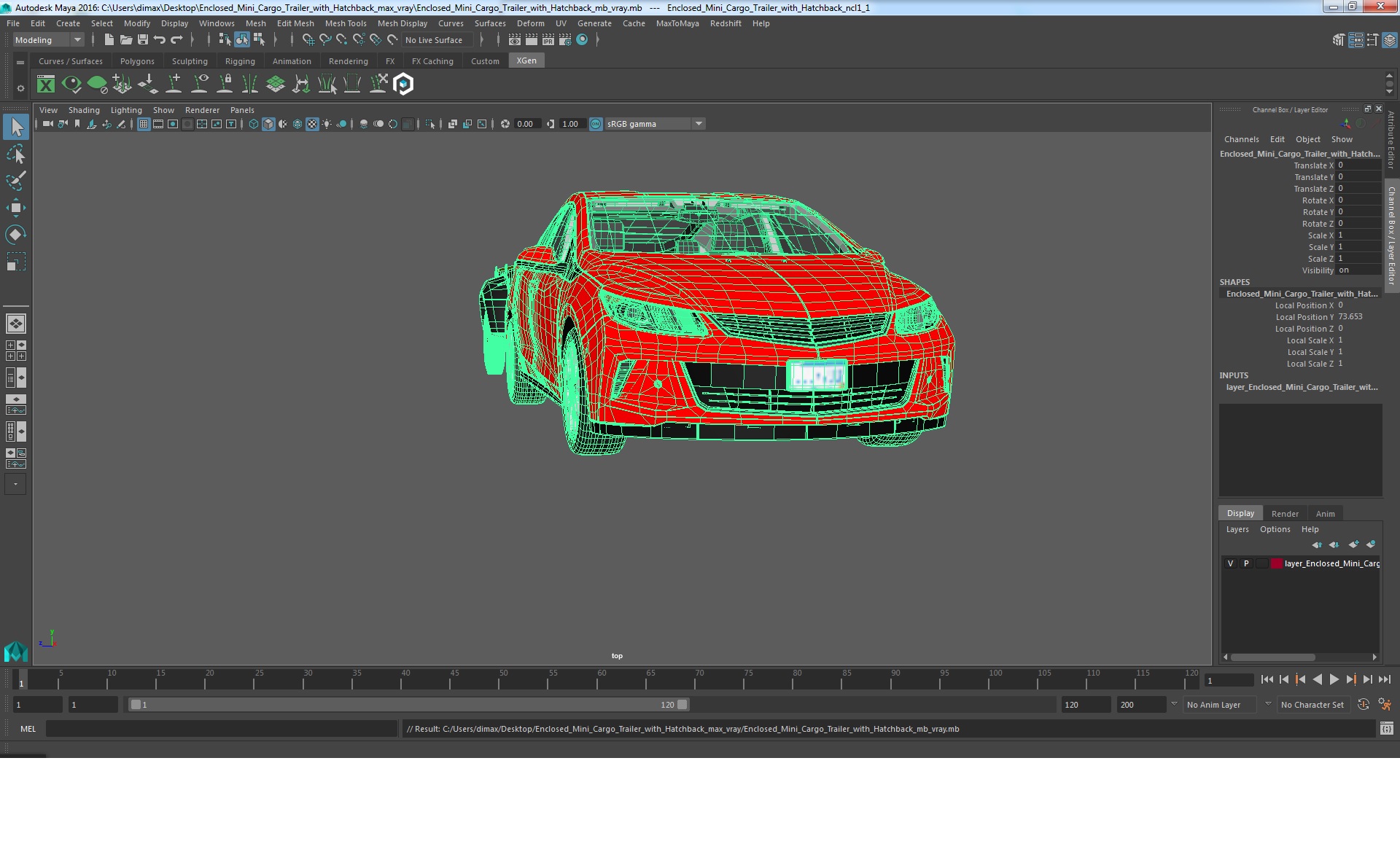Undo last action with arrow icon
The width and height of the screenshot is (1400, 844).
(x=160, y=40)
